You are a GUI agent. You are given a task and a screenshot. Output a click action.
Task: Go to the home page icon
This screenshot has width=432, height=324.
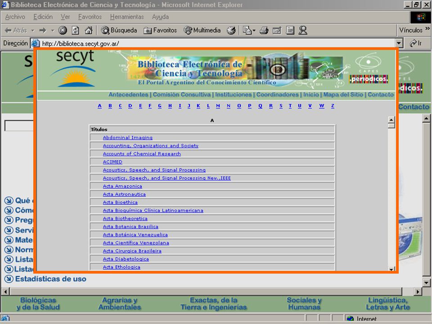tap(89, 30)
